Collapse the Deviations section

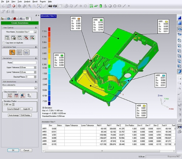(35, 58)
